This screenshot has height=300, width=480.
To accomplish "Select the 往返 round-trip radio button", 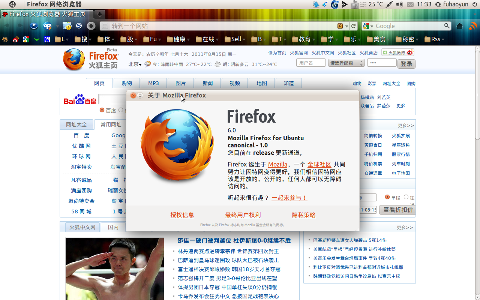I will coord(406,197).
